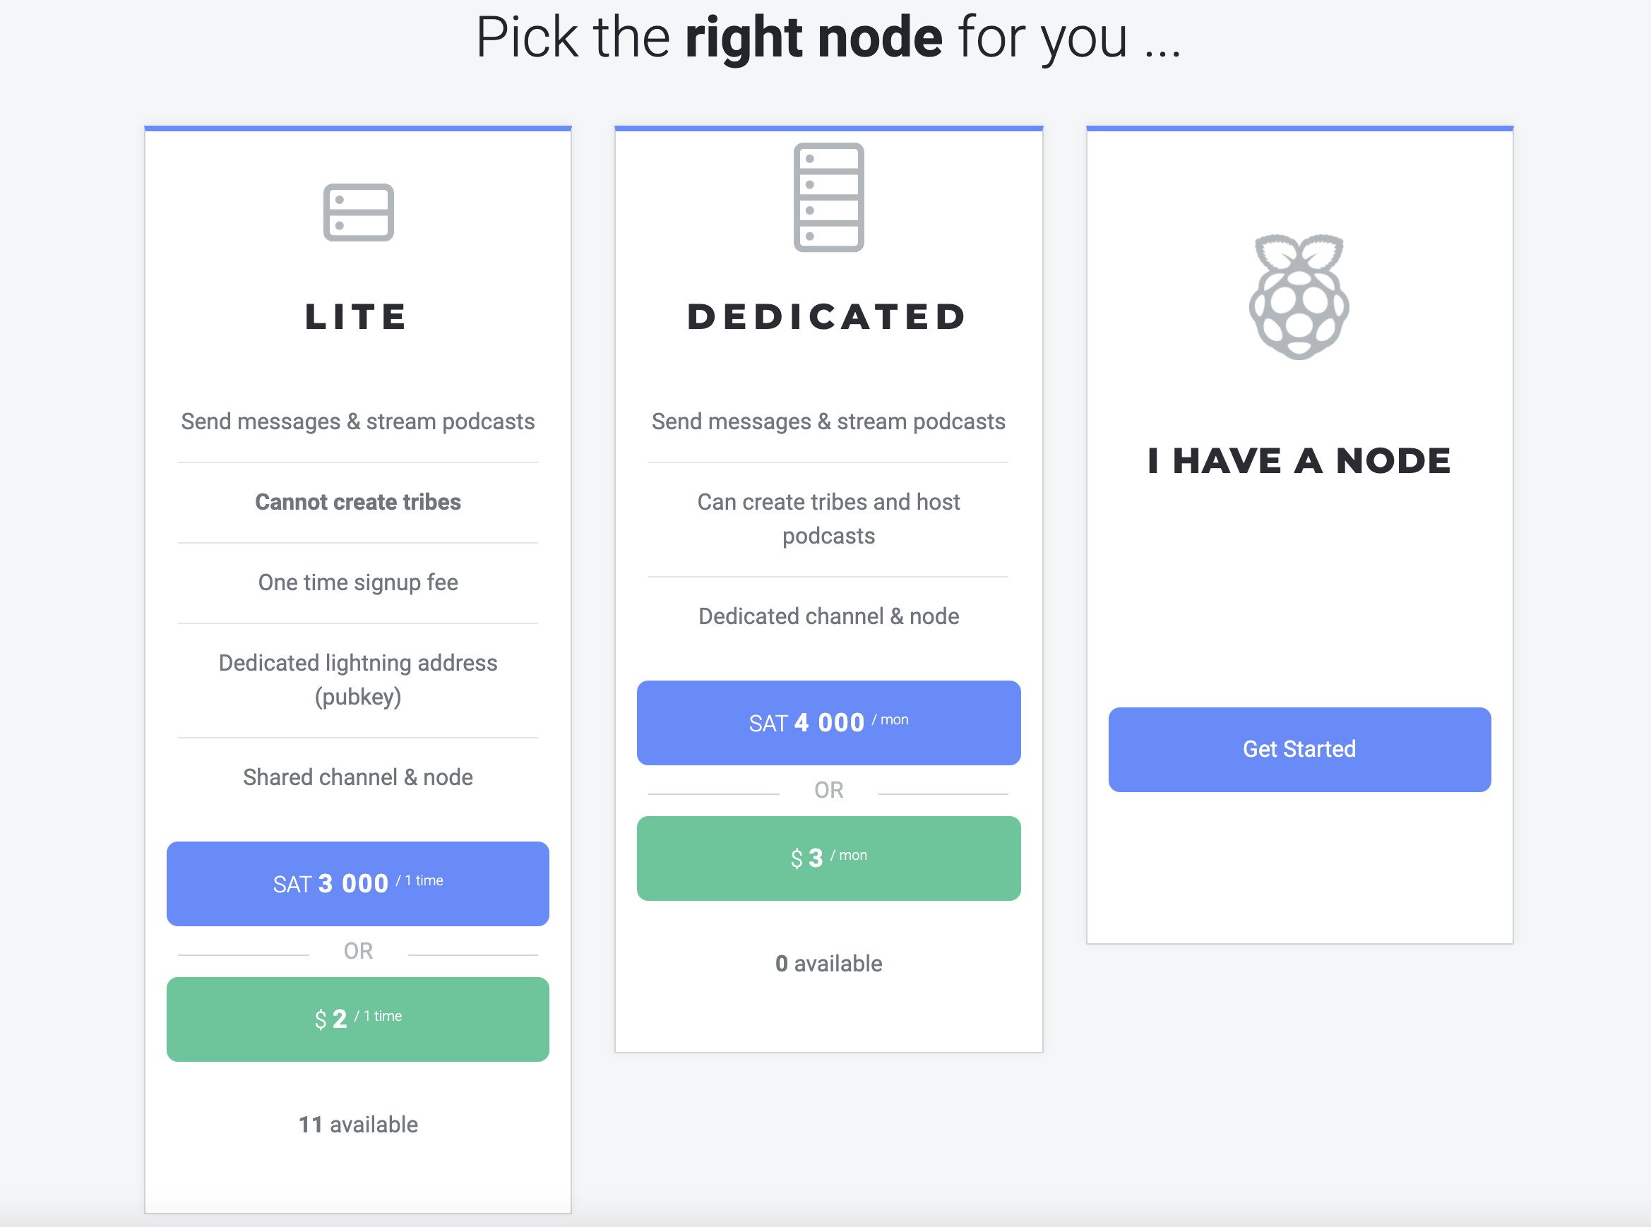
Task: Pay SAT 3 000 one-time for Lite
Action: pos(358,883)
